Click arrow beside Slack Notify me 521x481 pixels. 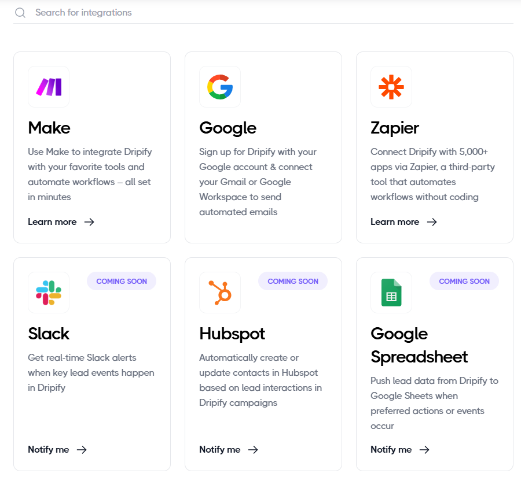click(82, 450)
